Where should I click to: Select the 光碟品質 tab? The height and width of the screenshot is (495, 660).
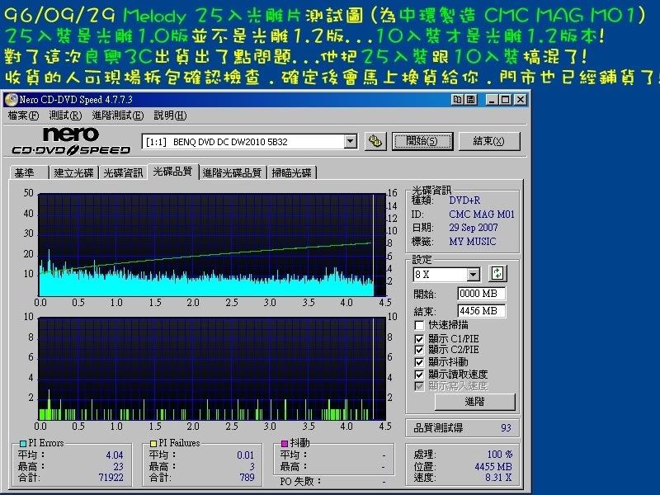tap(173, 172)
